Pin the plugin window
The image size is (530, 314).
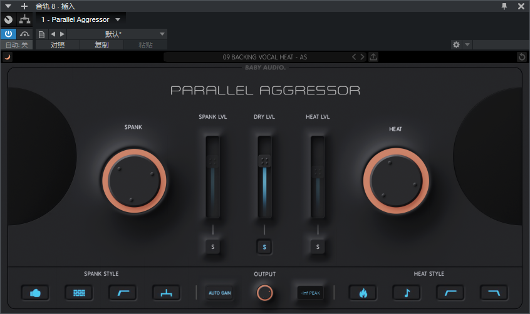tap(504, 6)
